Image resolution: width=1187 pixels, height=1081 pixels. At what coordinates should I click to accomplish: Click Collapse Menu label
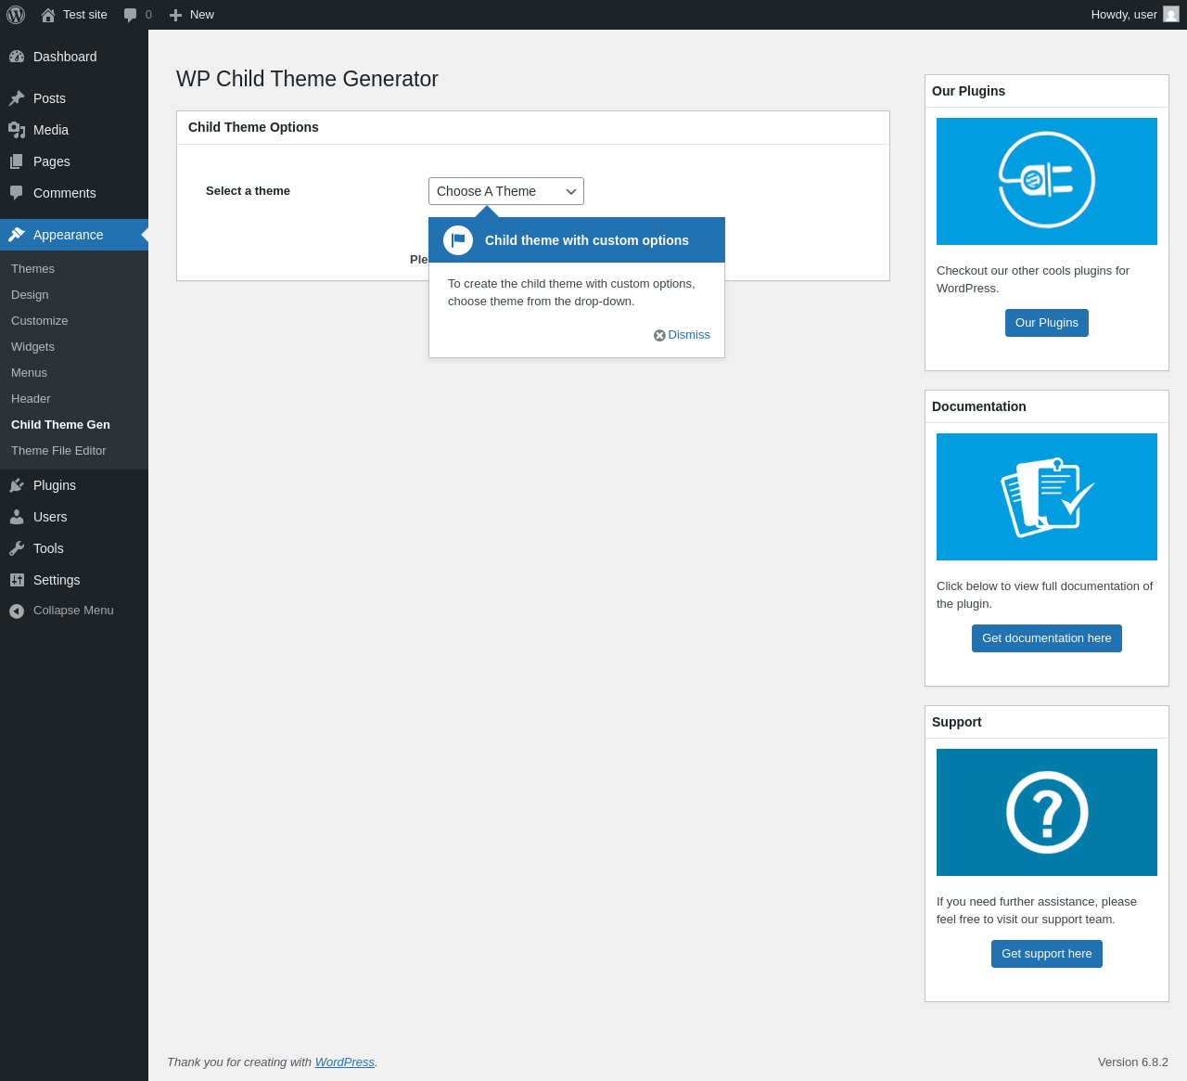pyautogui.click(x=73, y=611)
